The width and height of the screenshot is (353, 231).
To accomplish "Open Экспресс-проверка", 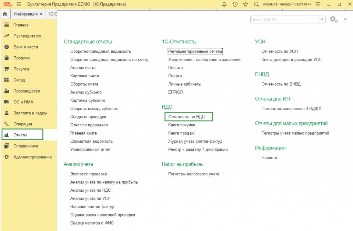I will (89, 174).
